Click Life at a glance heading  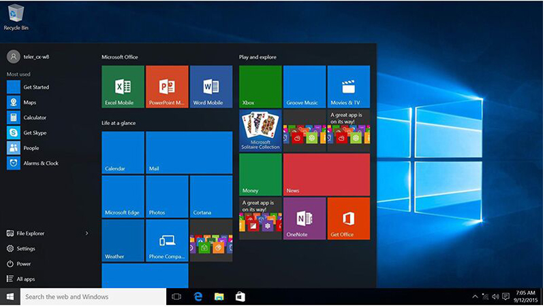click(119, 123)
